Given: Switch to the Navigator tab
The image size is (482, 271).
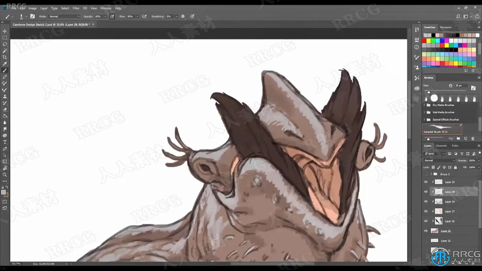Looking at the screenshot, I should coord(446,27).
